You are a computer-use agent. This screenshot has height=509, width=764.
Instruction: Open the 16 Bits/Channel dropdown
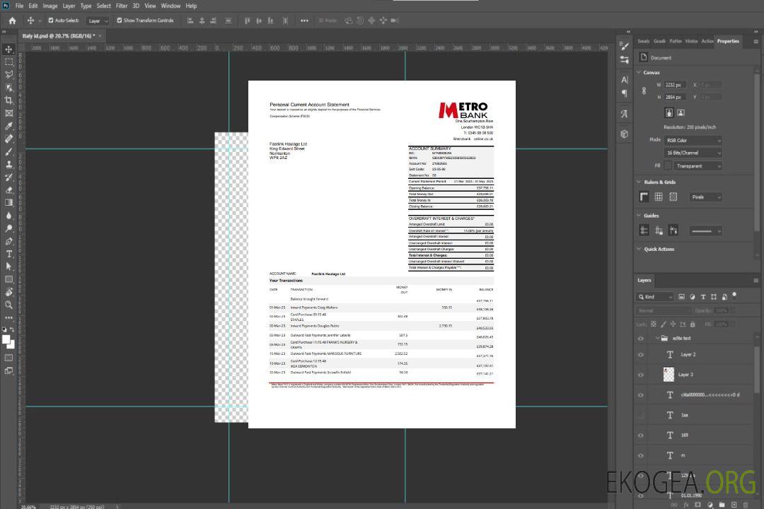[x=693, y=153]
